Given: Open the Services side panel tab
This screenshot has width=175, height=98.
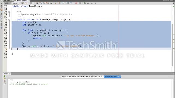Looking at the screenshot, I should pyautogui.click(x=1, y=25).
